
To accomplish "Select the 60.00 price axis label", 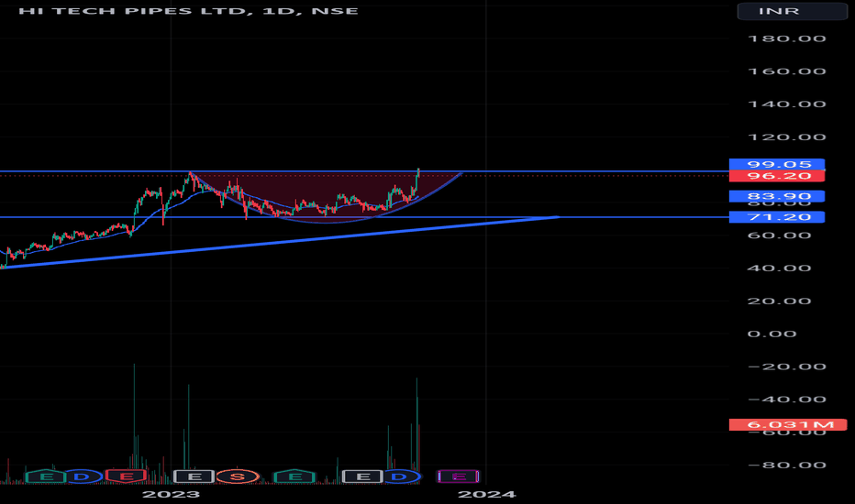I will coord(779,236).
